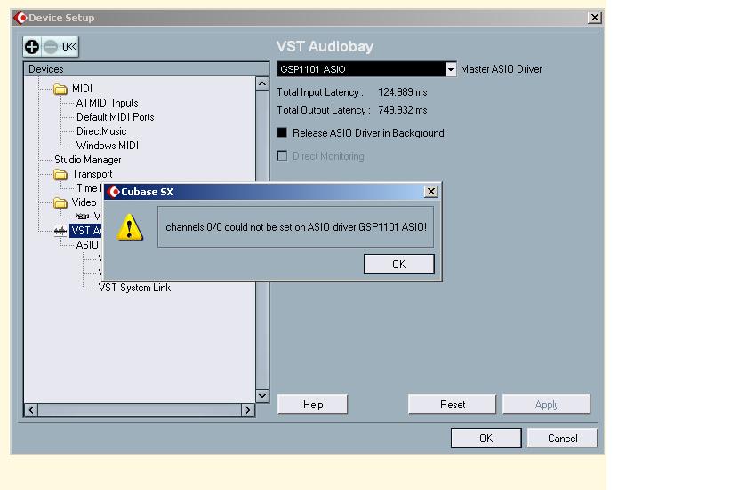
Task: Dismiss the Cubase SX error with OK
Action: [398, 264]
